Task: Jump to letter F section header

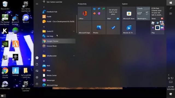Action: click(x=44, y=7)
